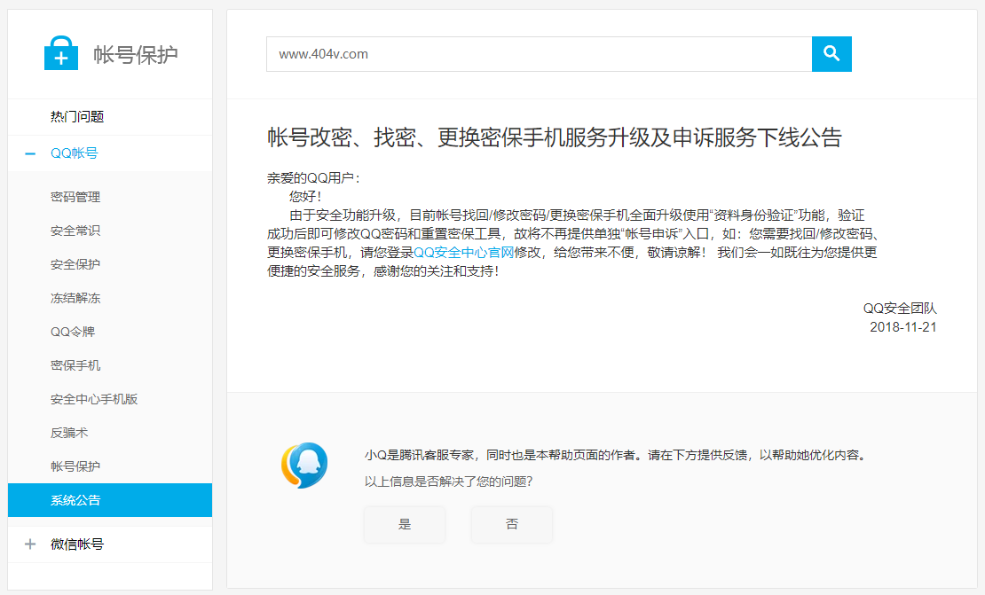
Task: Open 安全常识 sidebar entry
Action: coord(75,231)
